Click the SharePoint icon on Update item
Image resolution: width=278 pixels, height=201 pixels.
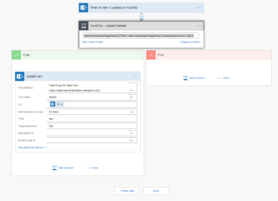20,77
